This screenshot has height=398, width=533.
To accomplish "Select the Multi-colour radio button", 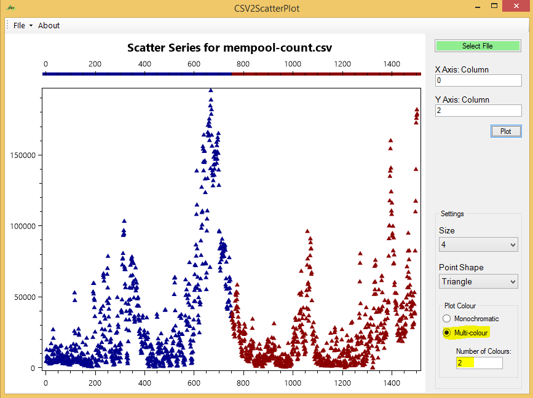I will pos(447,333).
